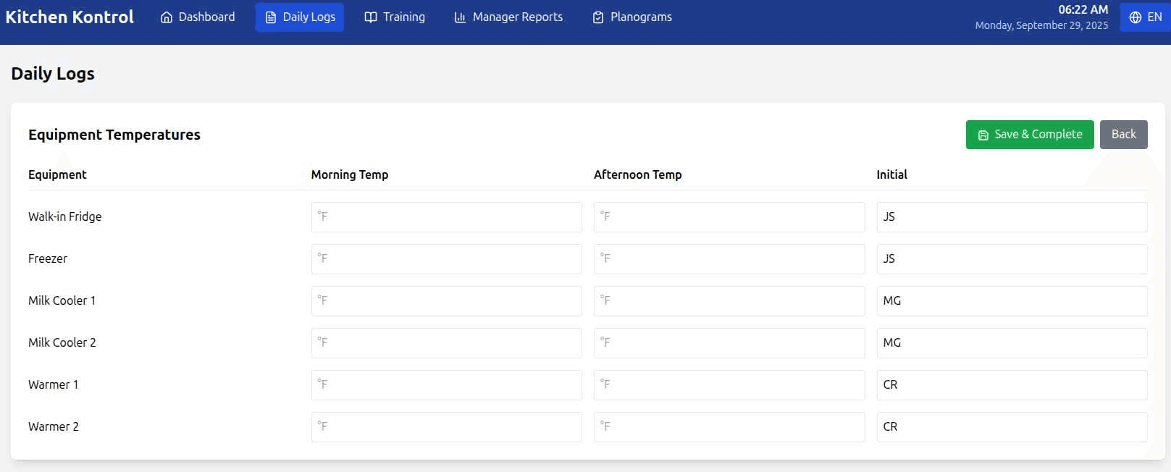Viewport: 1171px width, 472px height.
Task: Click the Training book icon
Action: point(371,17)
